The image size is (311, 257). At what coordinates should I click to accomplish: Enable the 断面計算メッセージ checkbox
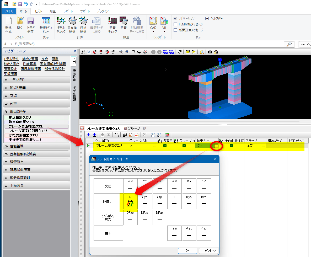[175, 30]
